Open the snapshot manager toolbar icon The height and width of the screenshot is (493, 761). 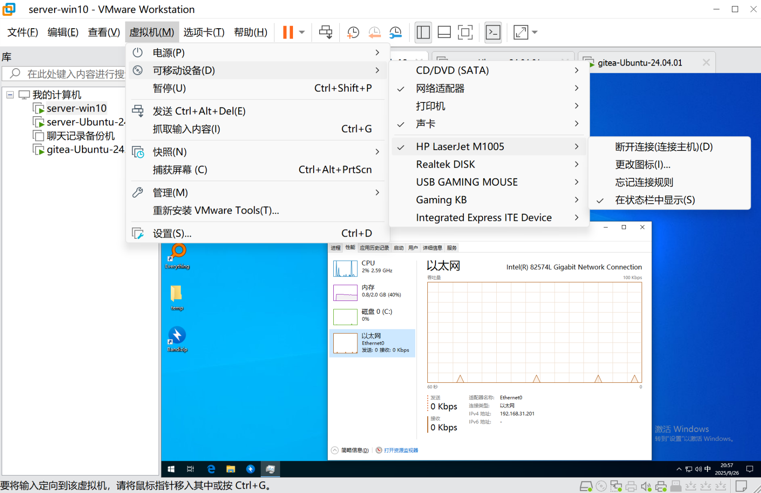pos(396,32)
